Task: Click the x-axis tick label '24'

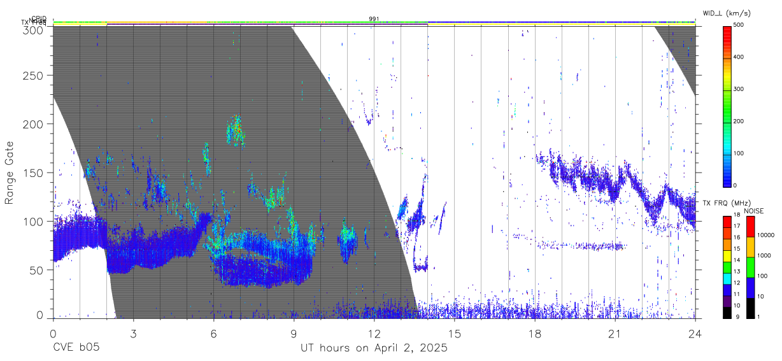Action: [695, 333]
